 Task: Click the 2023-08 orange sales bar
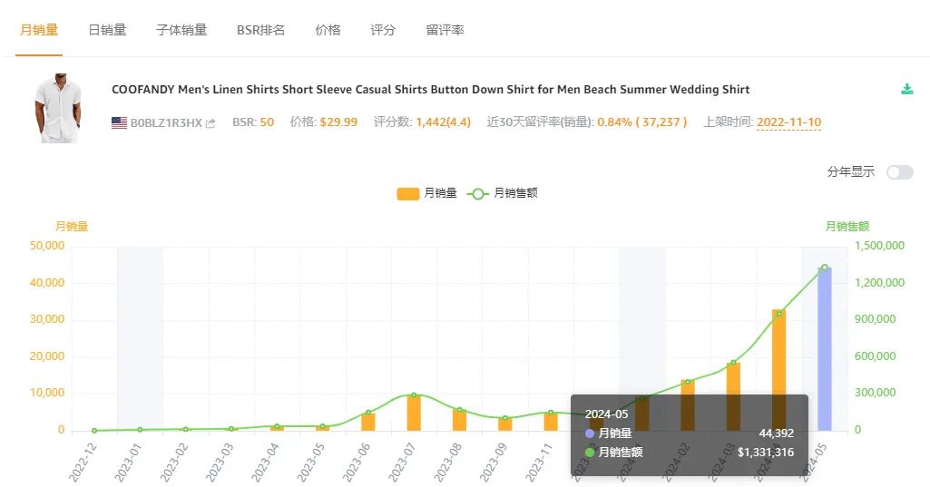point(460,420)
